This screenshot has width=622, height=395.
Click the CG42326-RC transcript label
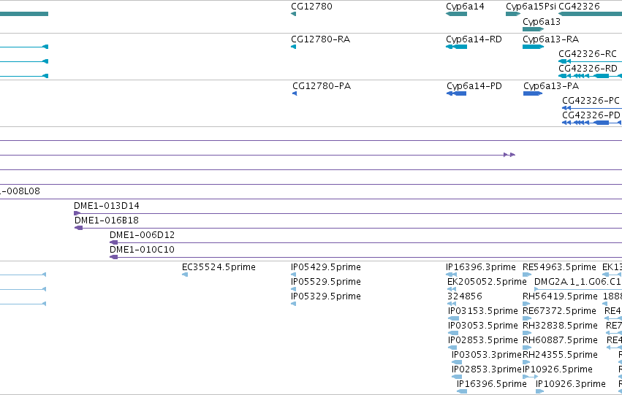tap(588, 54)
